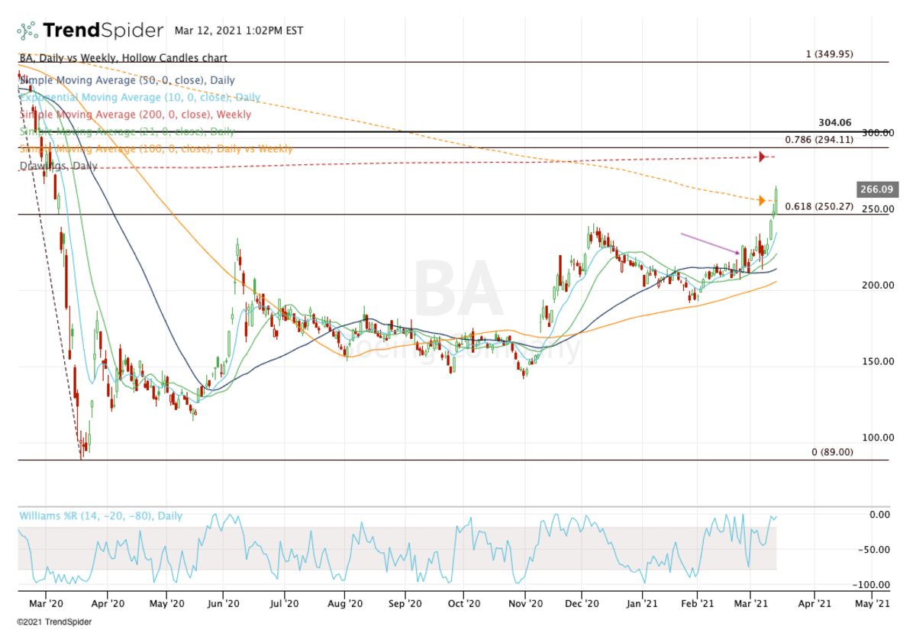Toggle the Simple Moving Average (50) Daily line
Image resolution: width=916 pixels, height=630 pixels.
(x=126, y=80)
